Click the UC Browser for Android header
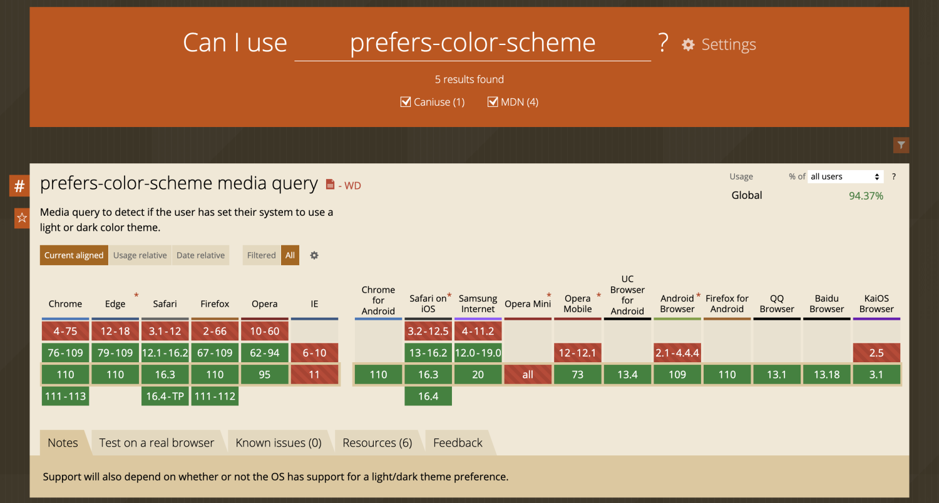Image resolution: width=939 pixels, height=503 pixels. [x=627, y=295]
